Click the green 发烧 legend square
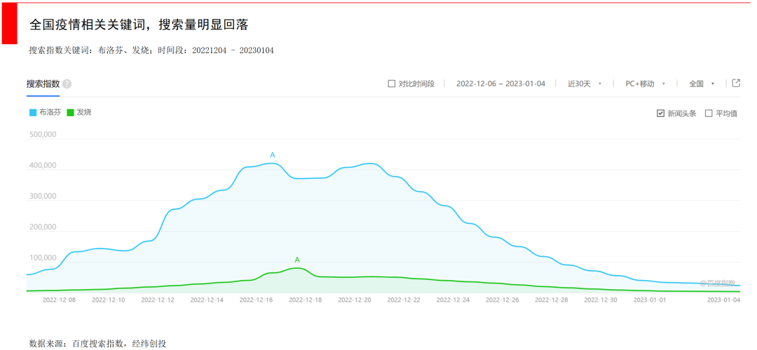Image resolution: width=757 pixels, height=350 pixels. 71,112
